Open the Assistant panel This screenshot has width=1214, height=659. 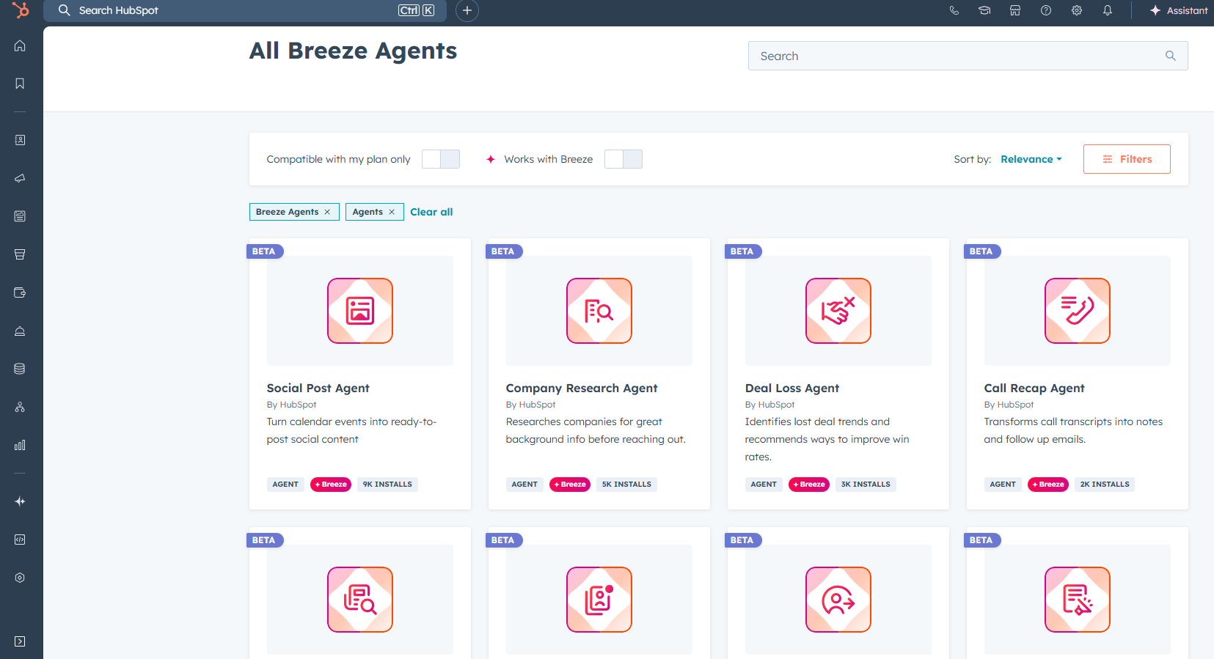pyautogui.click(x=1179, y=10)
